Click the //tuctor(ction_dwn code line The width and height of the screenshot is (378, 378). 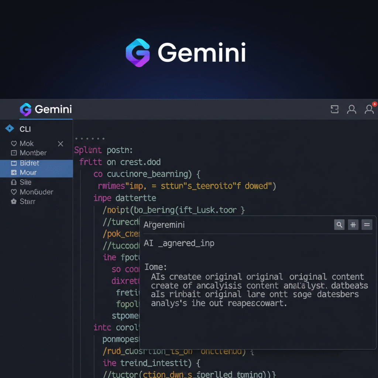tap(189, 374)
